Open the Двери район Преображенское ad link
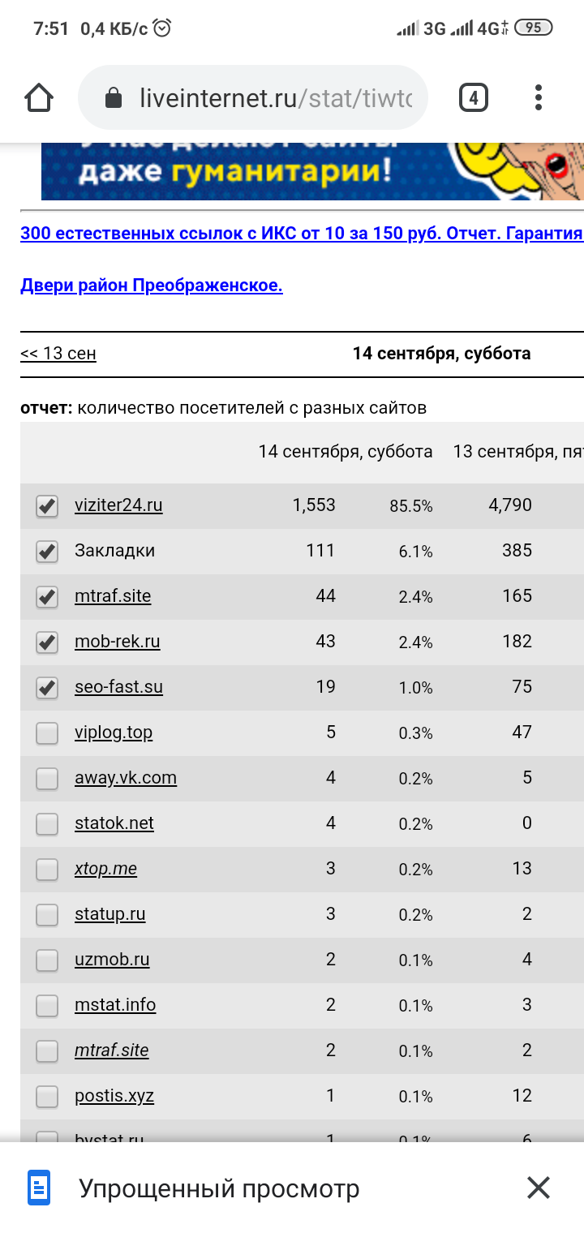Viewport: 584px width, 1233px height. point(151,286)
